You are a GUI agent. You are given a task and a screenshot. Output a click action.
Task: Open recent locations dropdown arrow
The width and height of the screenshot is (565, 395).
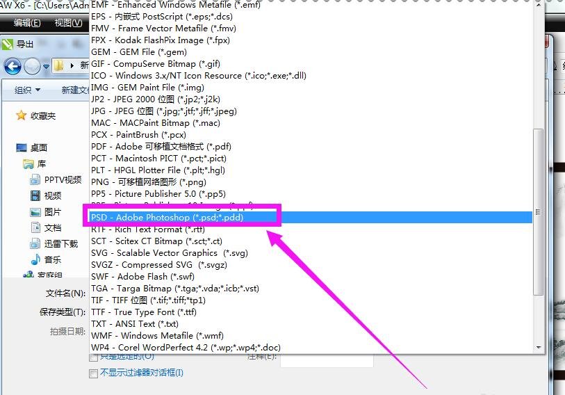[x=46, y=67]
